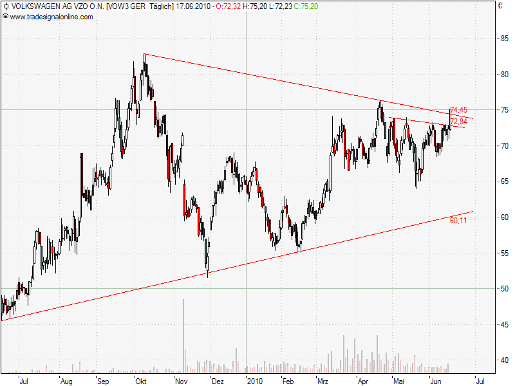
Task: Click the candlestick chart-type icon before the title
Action: pos(6,6)
